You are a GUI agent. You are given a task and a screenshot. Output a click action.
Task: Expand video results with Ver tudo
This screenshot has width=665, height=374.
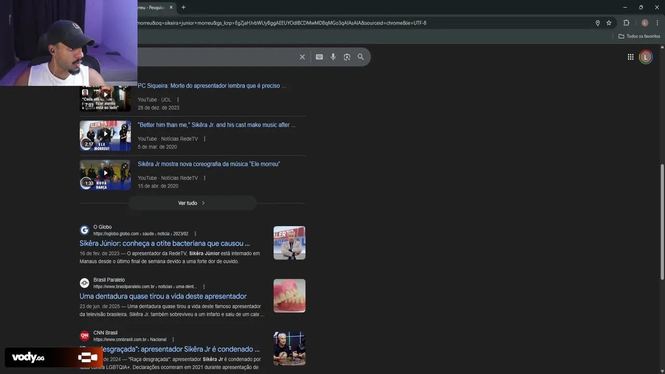tap(192, 203)
